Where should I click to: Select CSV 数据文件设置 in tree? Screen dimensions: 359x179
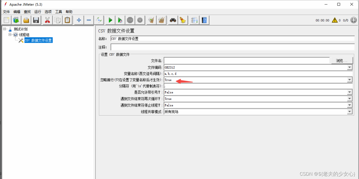click(x=38, y=40)
